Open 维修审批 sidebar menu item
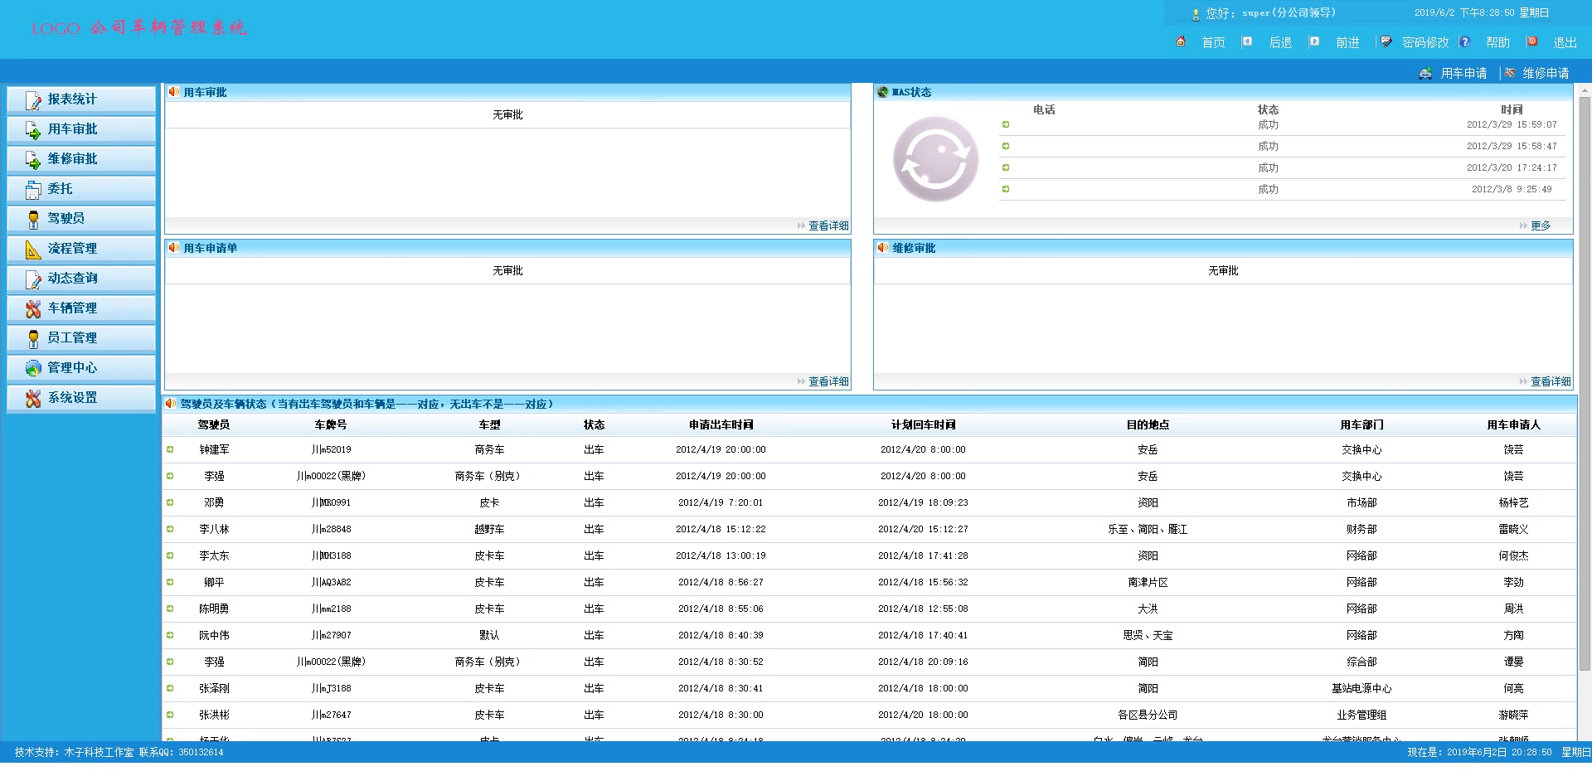 click(81, 159)
